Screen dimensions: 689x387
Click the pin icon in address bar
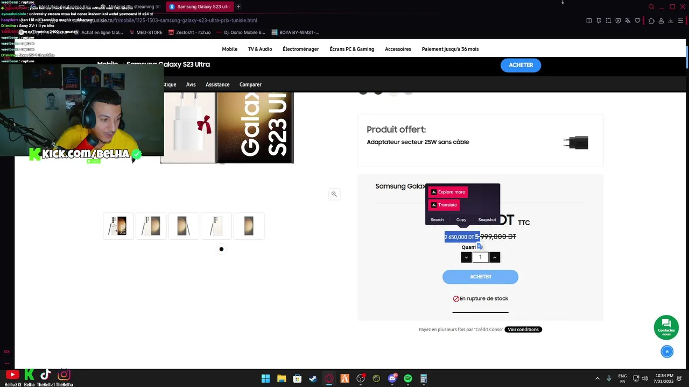[x=599, y=20]
